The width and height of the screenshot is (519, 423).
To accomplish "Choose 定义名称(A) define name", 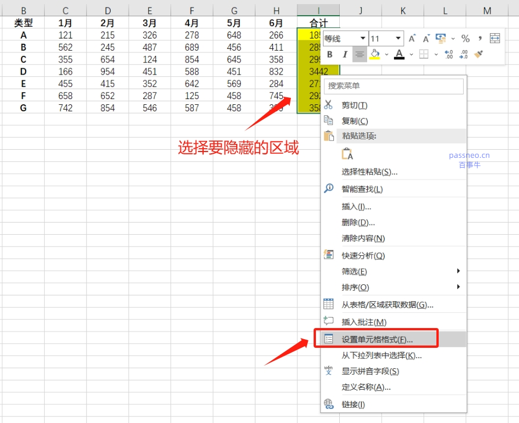I will [393, 387].
